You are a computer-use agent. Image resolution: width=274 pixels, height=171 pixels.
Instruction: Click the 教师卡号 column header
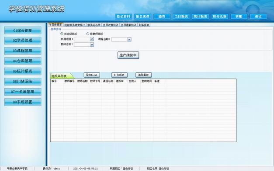coord(95,81)
